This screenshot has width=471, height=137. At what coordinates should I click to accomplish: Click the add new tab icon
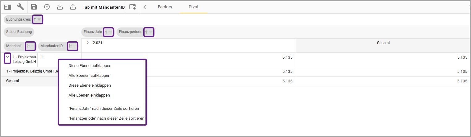(132, 7)
